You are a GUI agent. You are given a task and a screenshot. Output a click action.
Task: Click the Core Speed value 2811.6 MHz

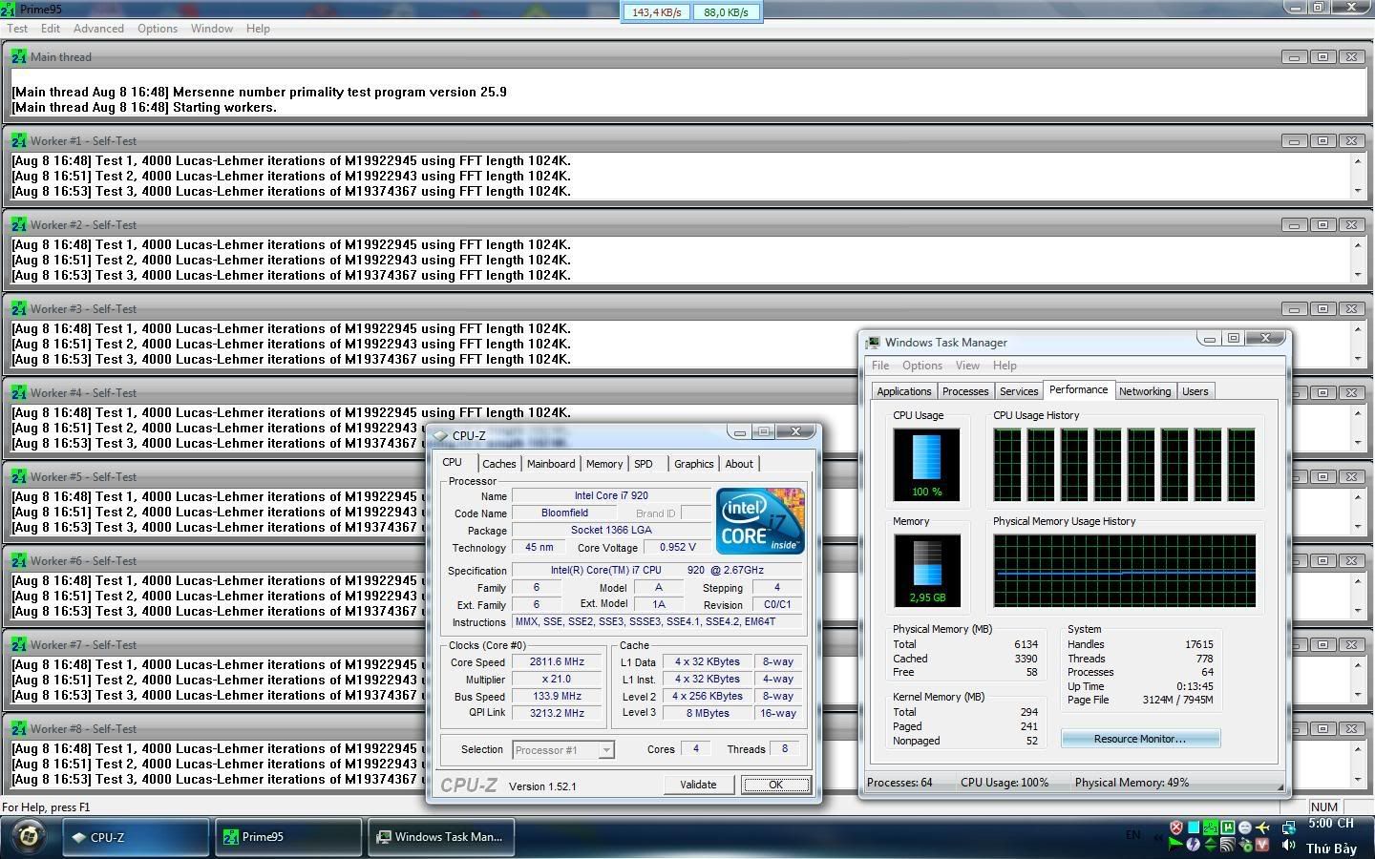pos(558,662)
